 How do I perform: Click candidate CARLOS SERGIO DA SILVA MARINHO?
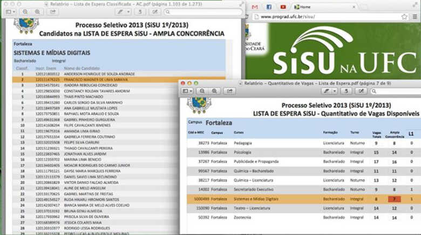(x=93, y=103)
